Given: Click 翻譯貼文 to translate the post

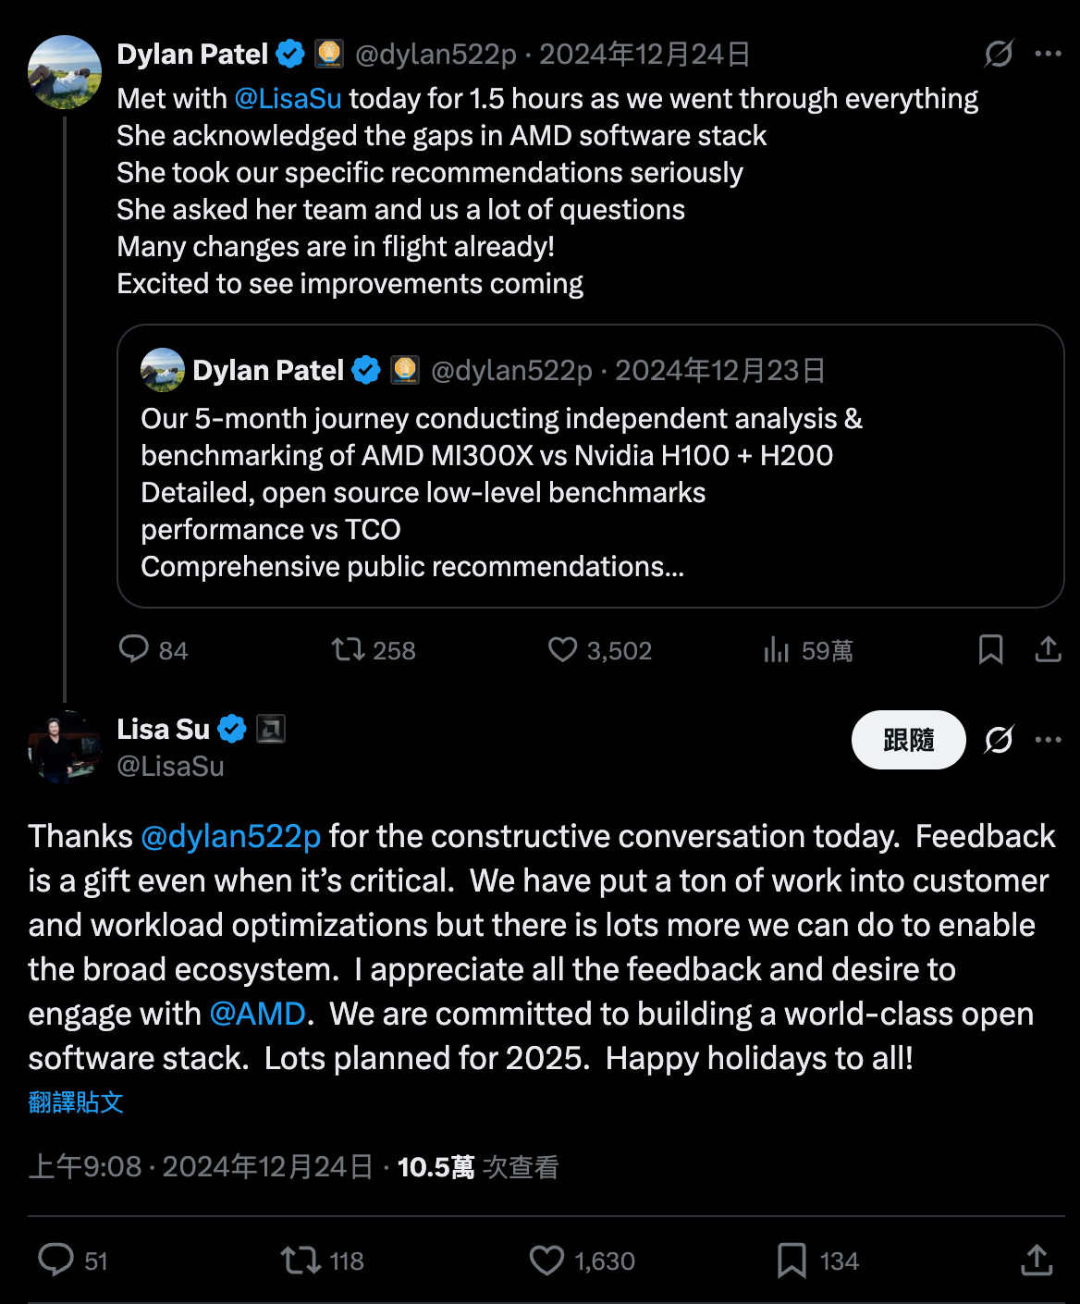Looking at the screenshot, I should pyautogui.click(x=76, y=1102).
